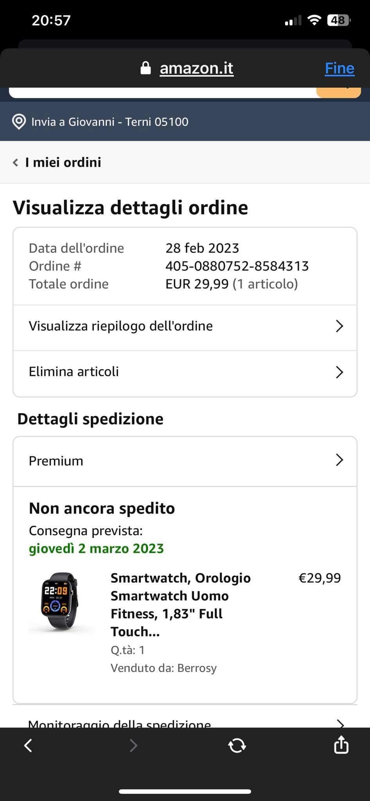
Task: Reload the page with refresh icon
Action: pos(237,745)
